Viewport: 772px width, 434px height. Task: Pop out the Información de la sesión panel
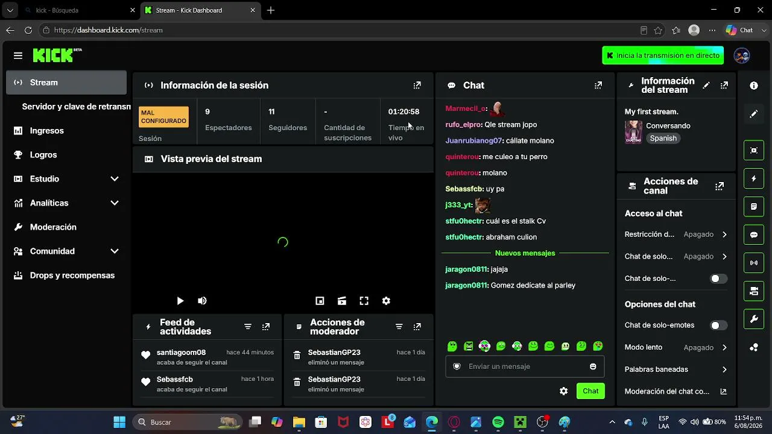point(417,86)
